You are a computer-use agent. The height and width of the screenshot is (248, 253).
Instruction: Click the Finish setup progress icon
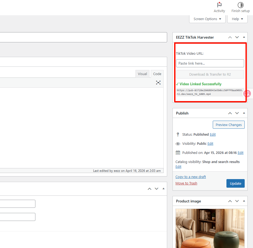pyautogui.click(x=240, y=5)
